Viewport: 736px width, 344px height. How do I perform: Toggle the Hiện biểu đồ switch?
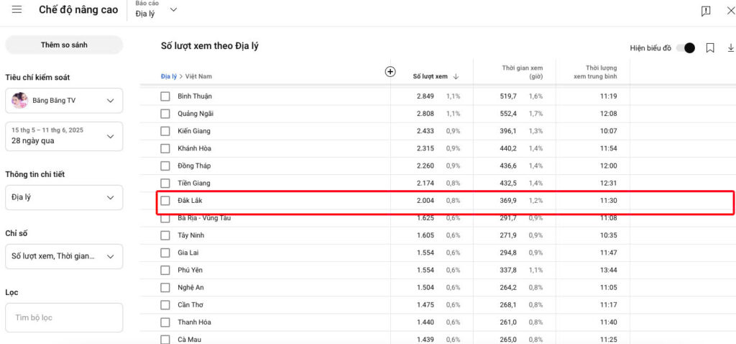[686, 48]
